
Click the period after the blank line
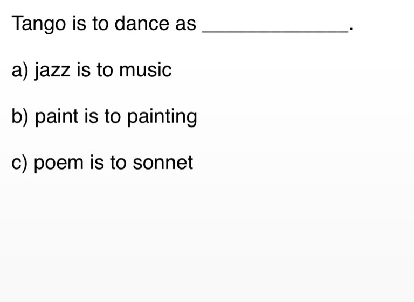(350, 29)
